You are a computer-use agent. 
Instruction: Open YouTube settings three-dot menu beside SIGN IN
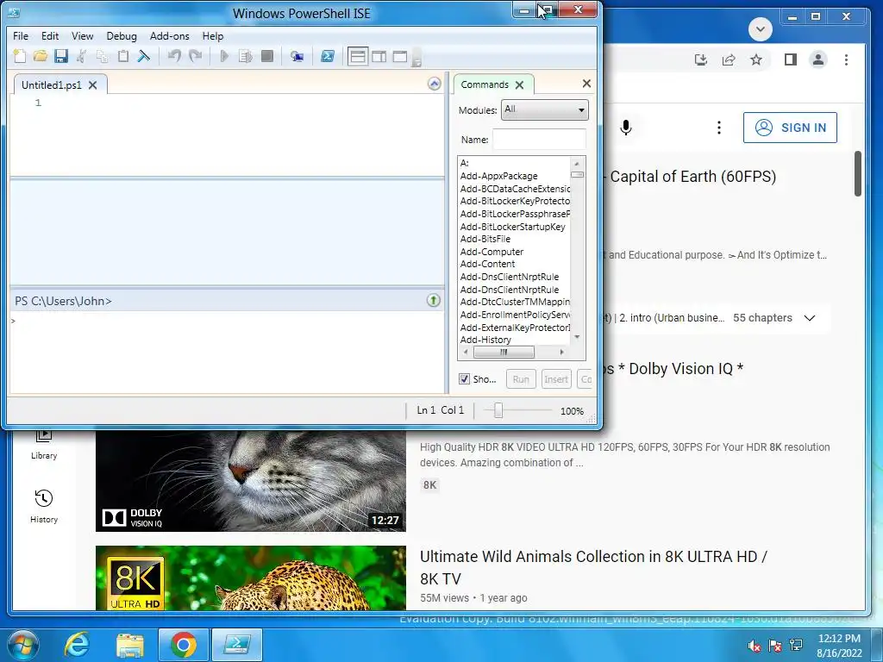718,128
